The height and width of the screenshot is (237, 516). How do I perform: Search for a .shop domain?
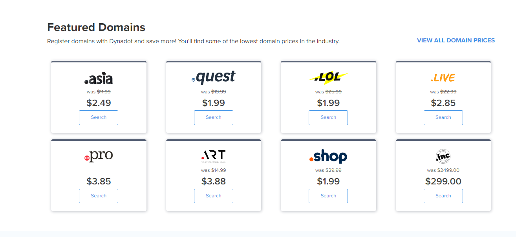(328, 196)
